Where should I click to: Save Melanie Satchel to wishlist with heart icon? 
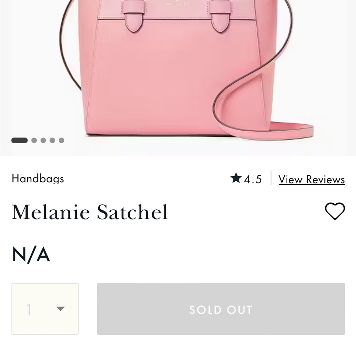click(335, 211)
